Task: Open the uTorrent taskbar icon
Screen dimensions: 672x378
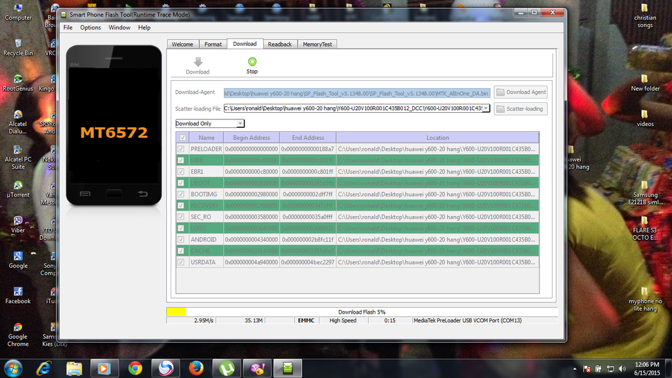Action: pyautogui.click(x=226, y=367)
